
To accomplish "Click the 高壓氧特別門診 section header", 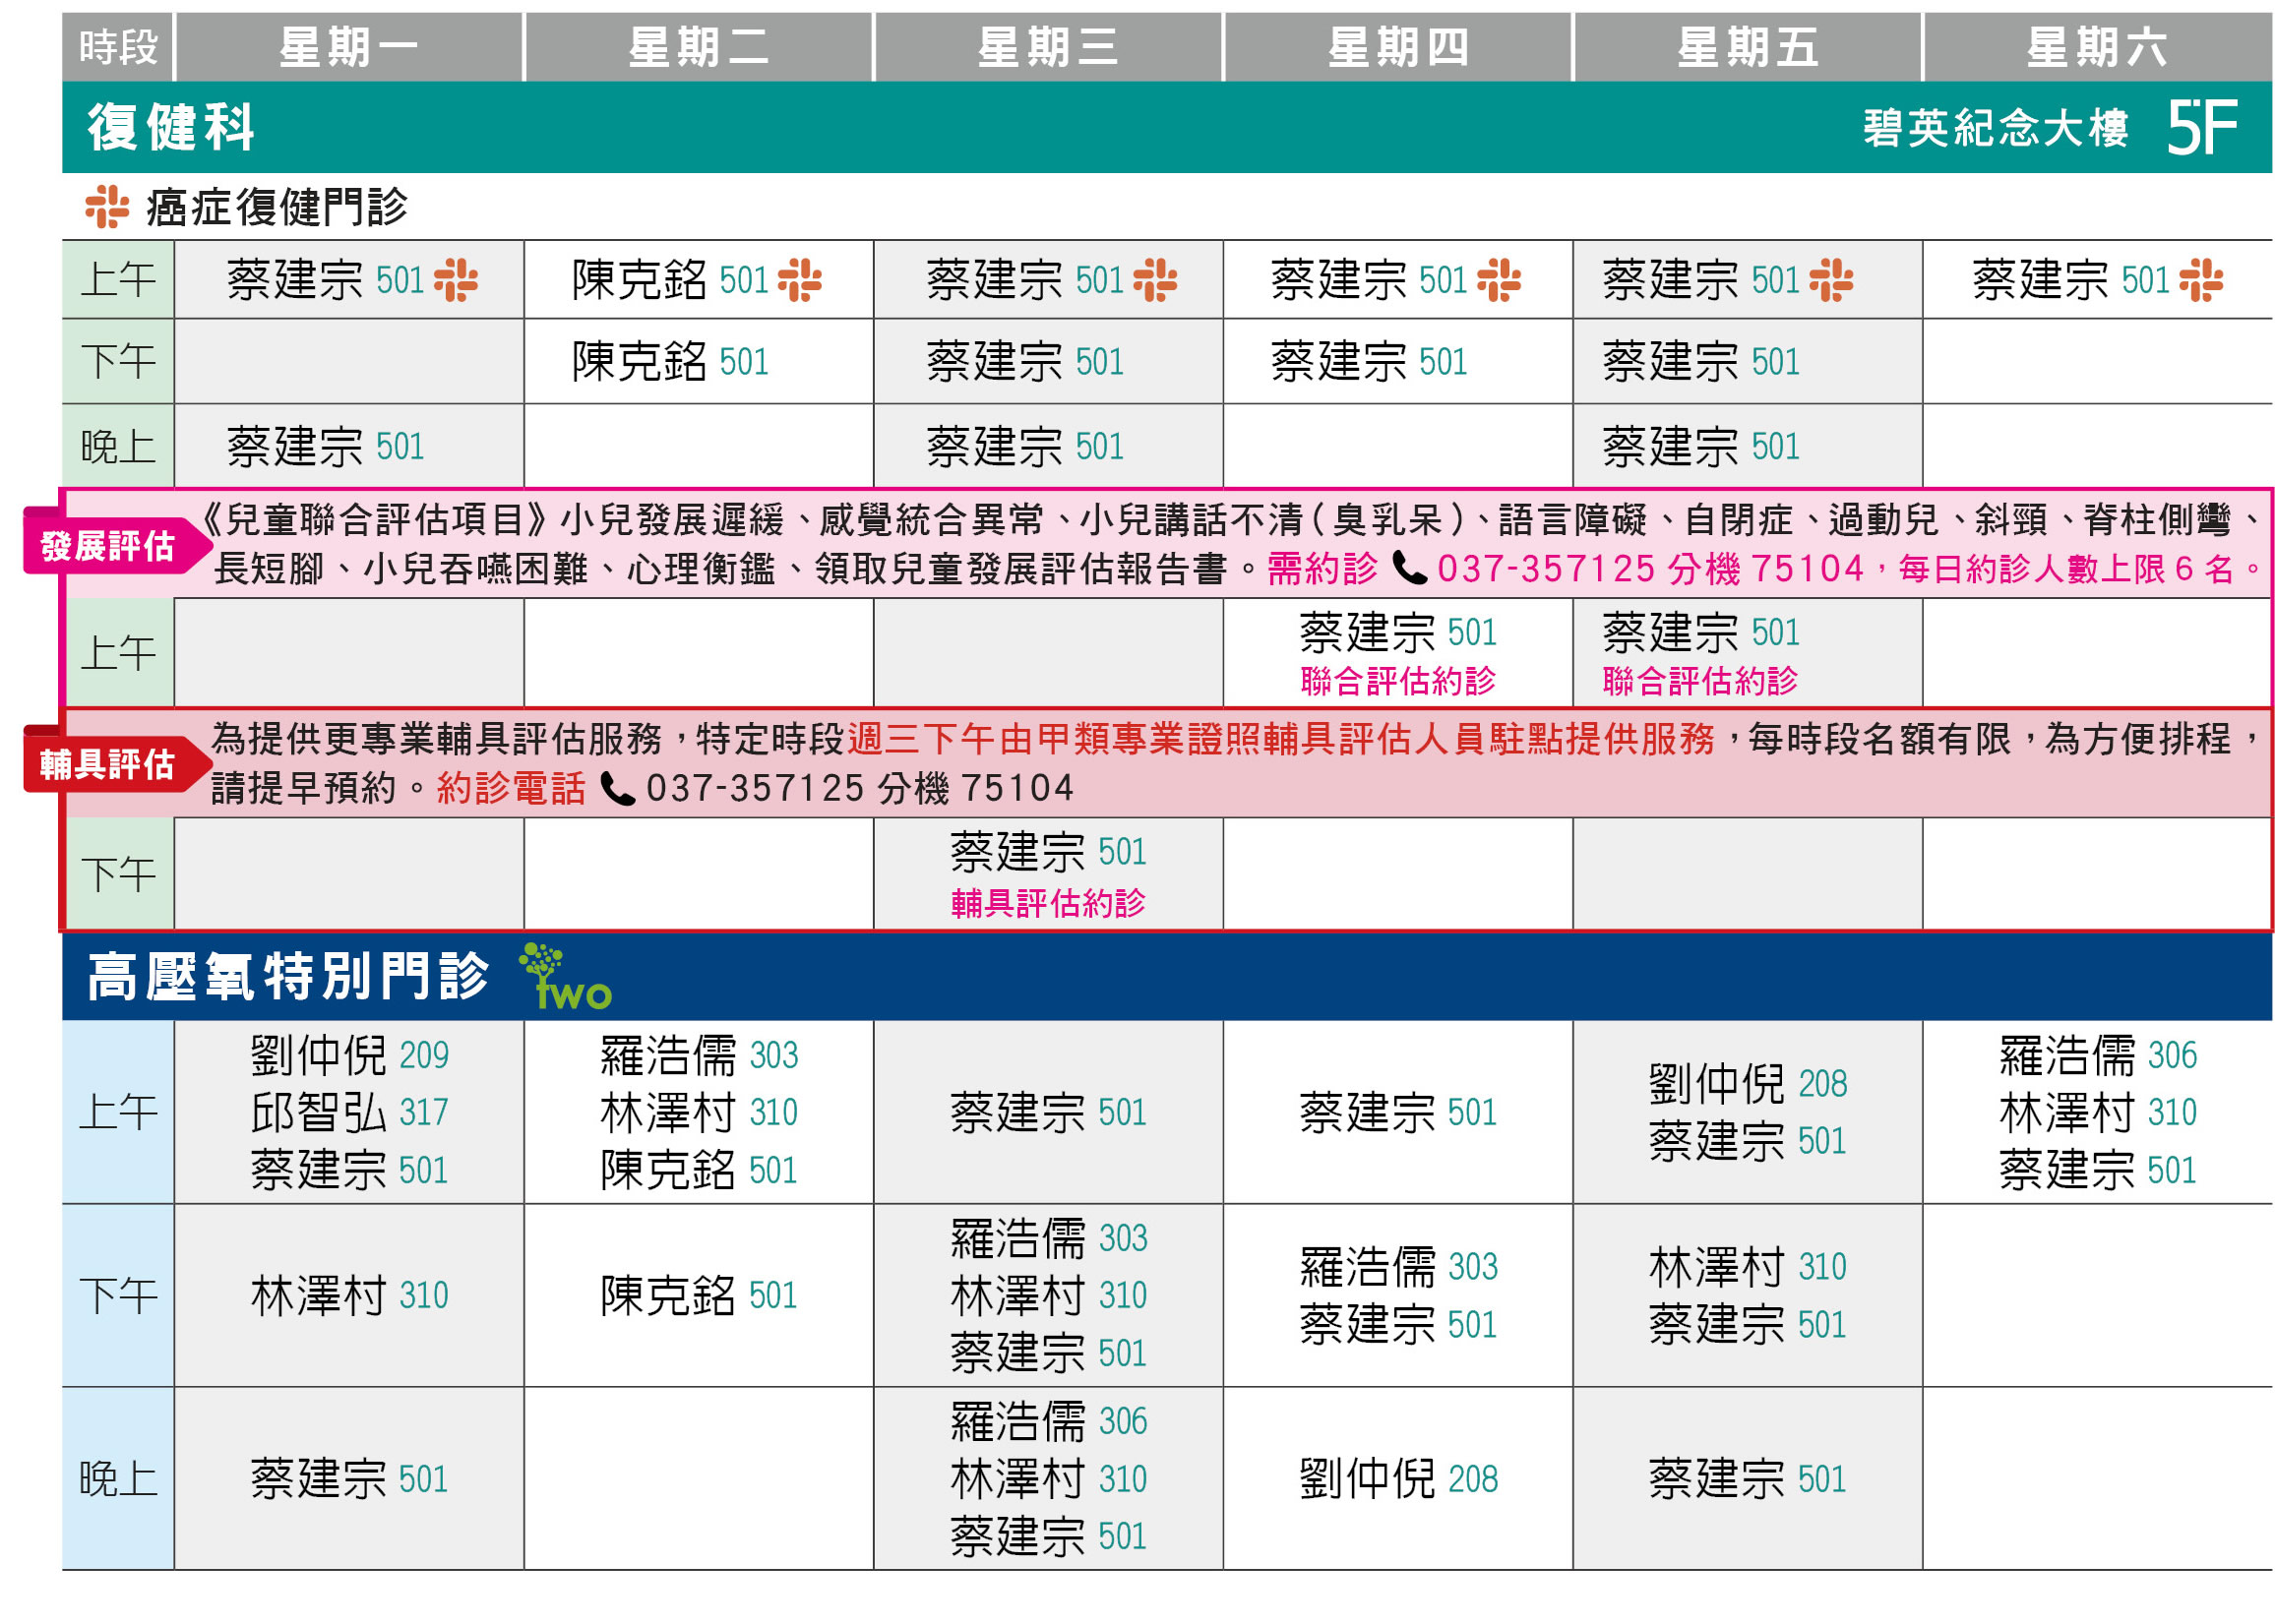I will [x=288, y=977].
